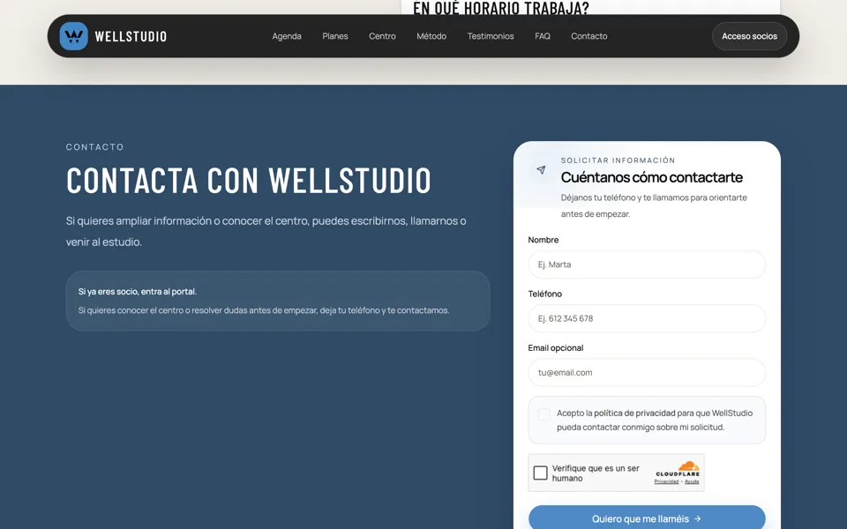Check the privacy policy acceptance checkbox
Screen dimensions: 847x529
coord(544,414)
